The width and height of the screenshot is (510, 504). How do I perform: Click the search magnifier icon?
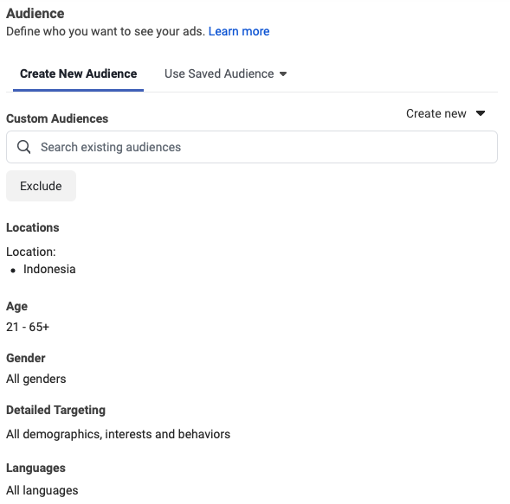(23, 147)
